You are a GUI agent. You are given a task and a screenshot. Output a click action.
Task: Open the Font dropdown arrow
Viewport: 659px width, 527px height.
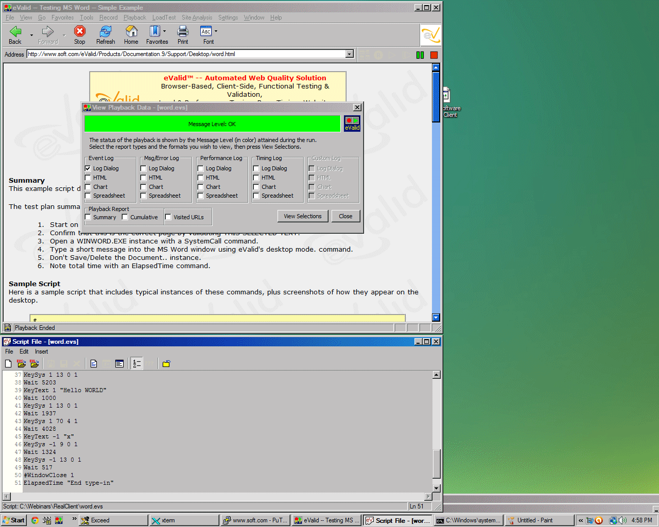pyautogui.click(x=216, y=31)
